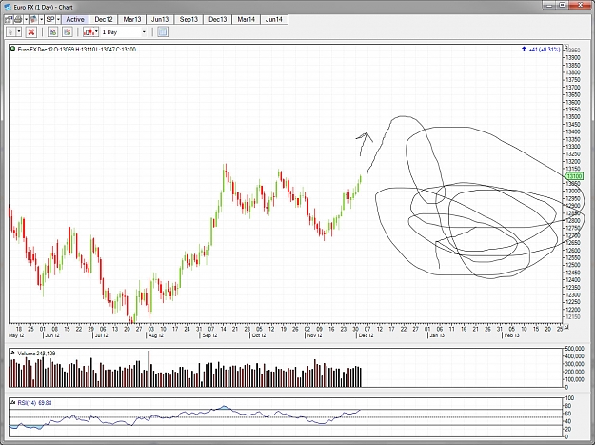Viewport: 595px width, 445px height.
Task: Click the Dec 12 month label on time axis
Action: click(366, 335)
